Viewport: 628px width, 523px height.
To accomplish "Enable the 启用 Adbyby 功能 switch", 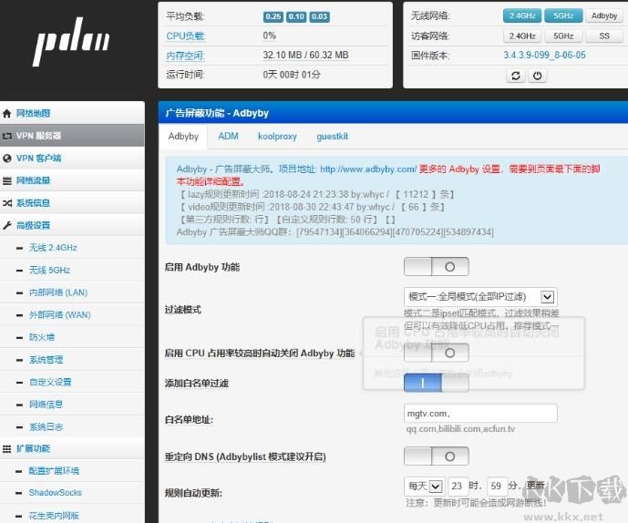I will click(x=437, y=267).
